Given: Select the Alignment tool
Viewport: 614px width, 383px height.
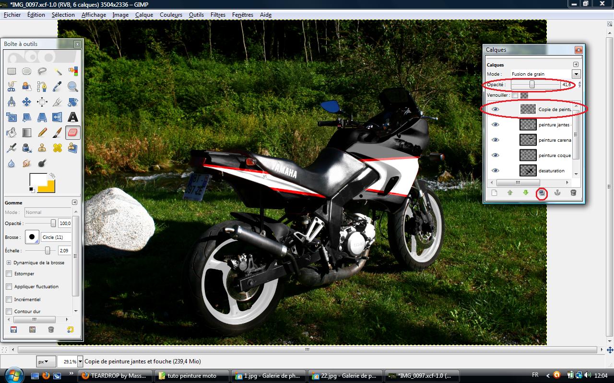Looking at the screenshot, I should tap(42, 102).
